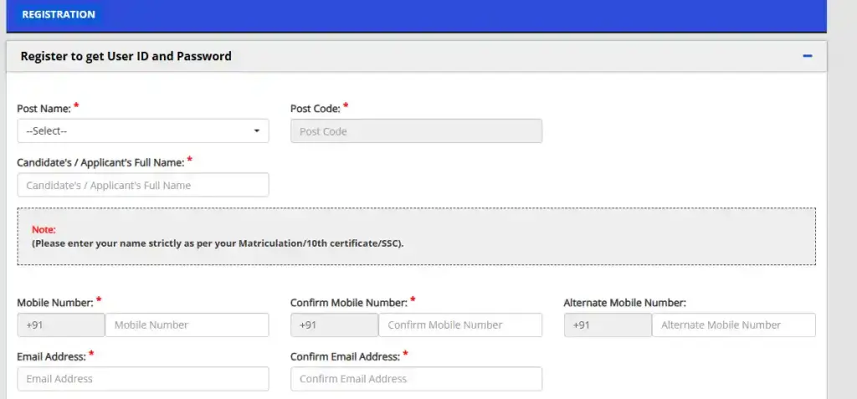Focus the Alternate Mobile Number field

tap(733, 325)
